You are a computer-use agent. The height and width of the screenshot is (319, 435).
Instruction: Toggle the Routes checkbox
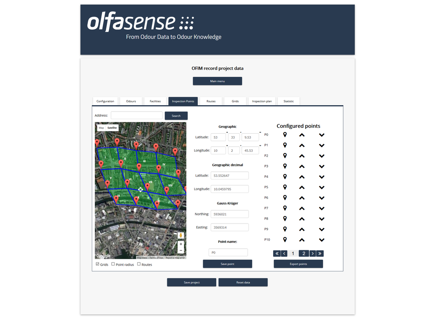pos(139,264)
